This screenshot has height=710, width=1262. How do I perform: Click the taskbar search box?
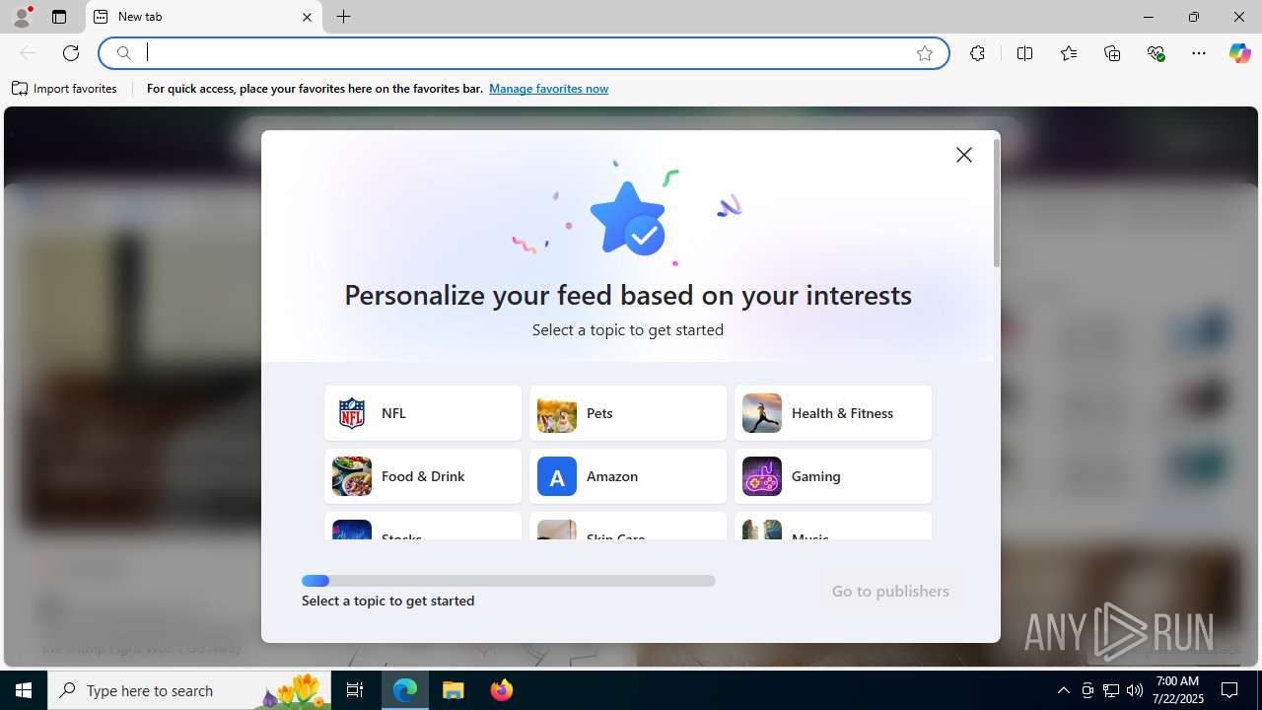189,690
